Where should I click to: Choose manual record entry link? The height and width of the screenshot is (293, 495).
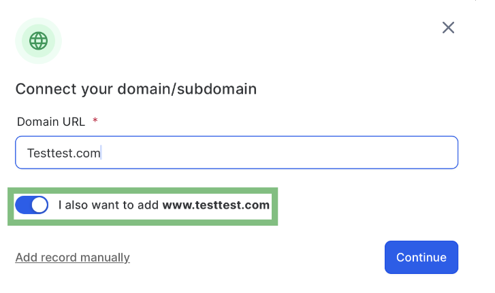pos(73,258)
